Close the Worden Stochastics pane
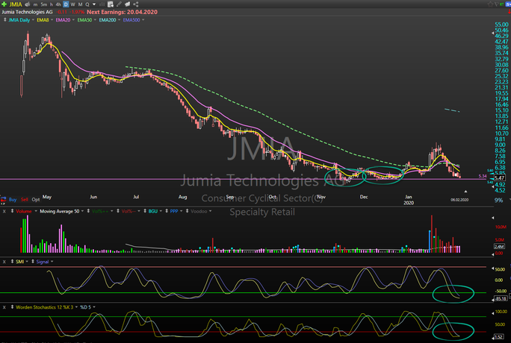This screenshot has width=511, height=343. [4, 306]
